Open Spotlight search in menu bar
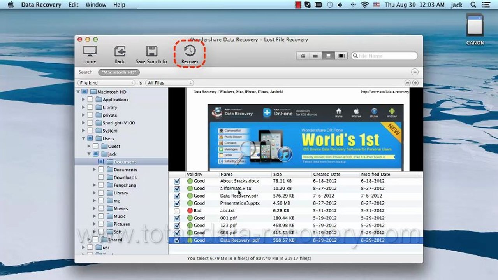 point(473,5)
